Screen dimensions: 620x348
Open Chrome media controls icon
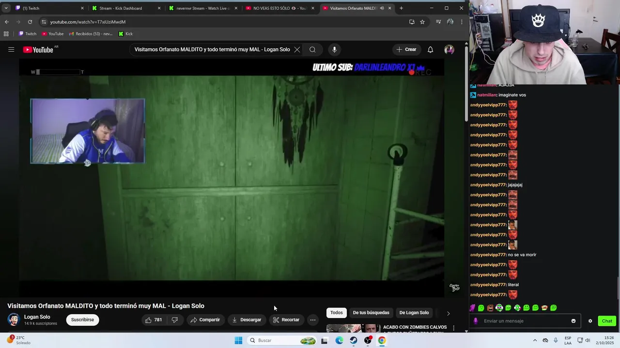[x=438, y=22]
